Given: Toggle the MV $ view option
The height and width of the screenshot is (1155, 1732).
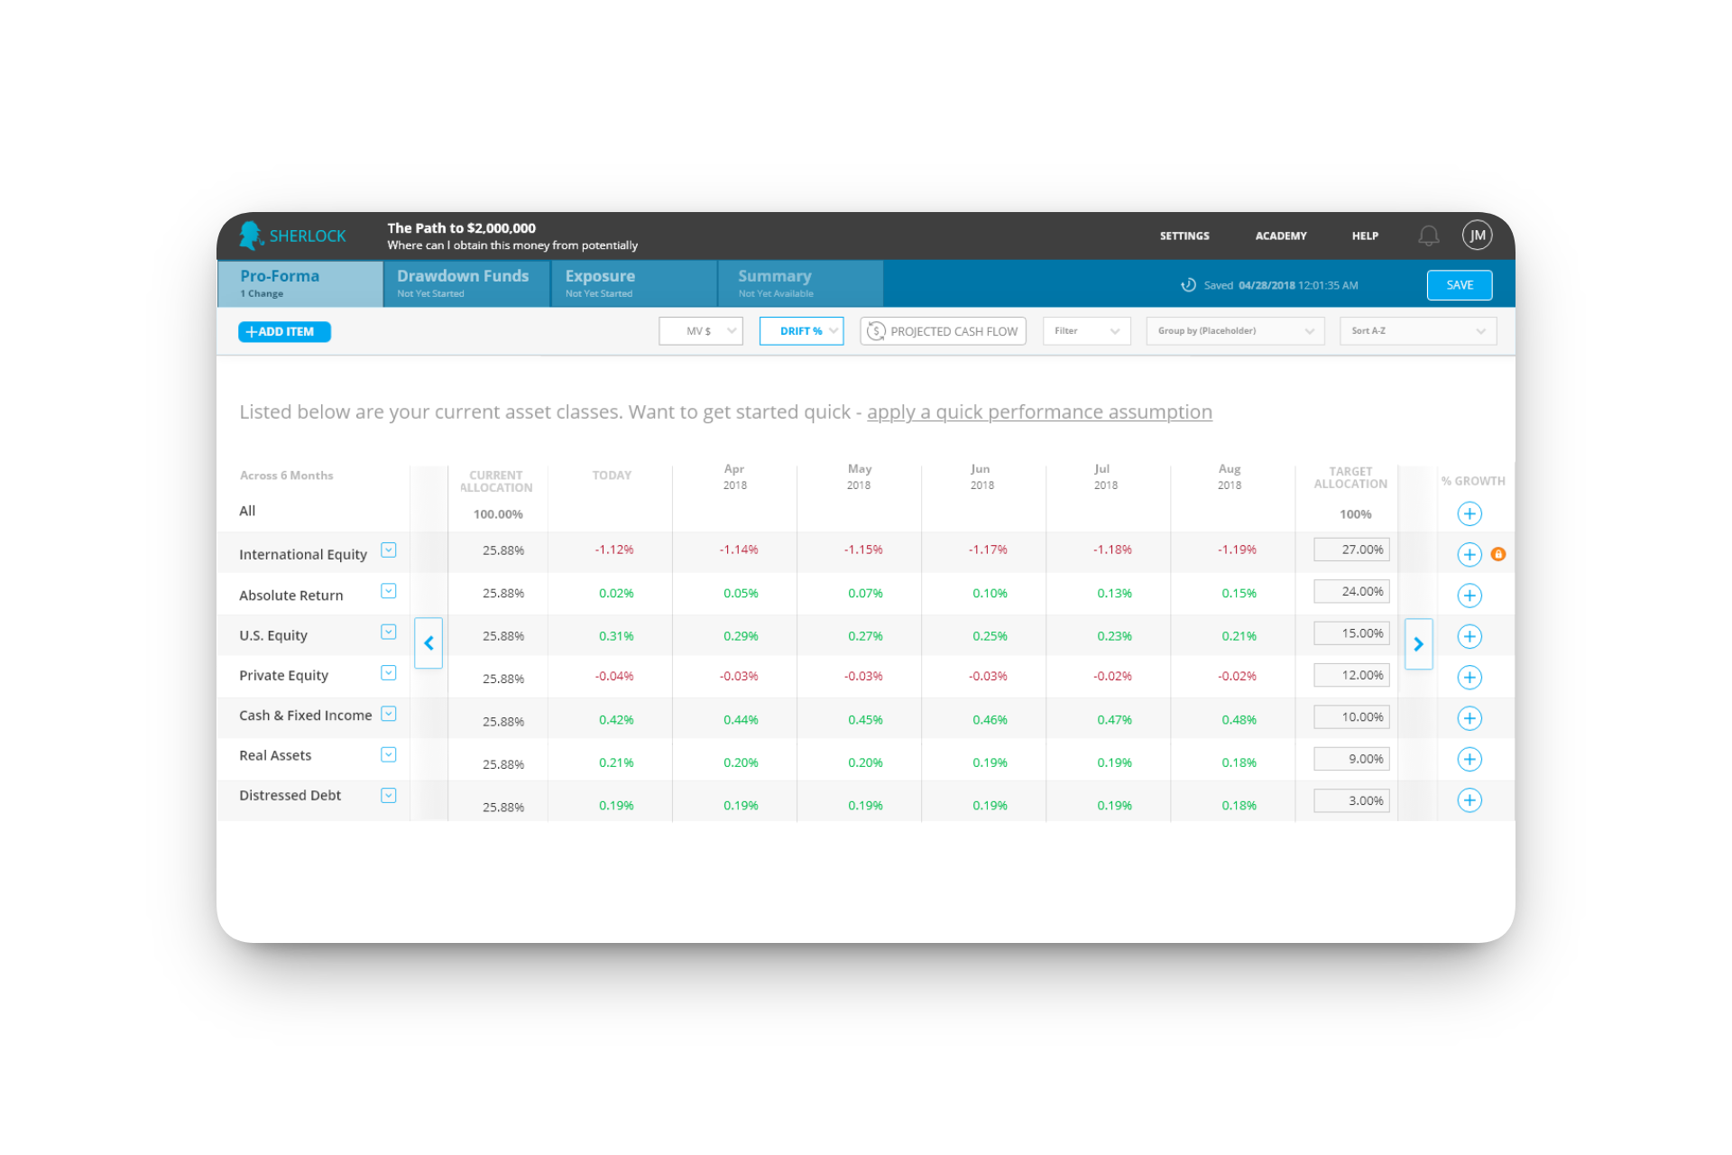Looking at the screenshot, I should (x=701, y=331).
